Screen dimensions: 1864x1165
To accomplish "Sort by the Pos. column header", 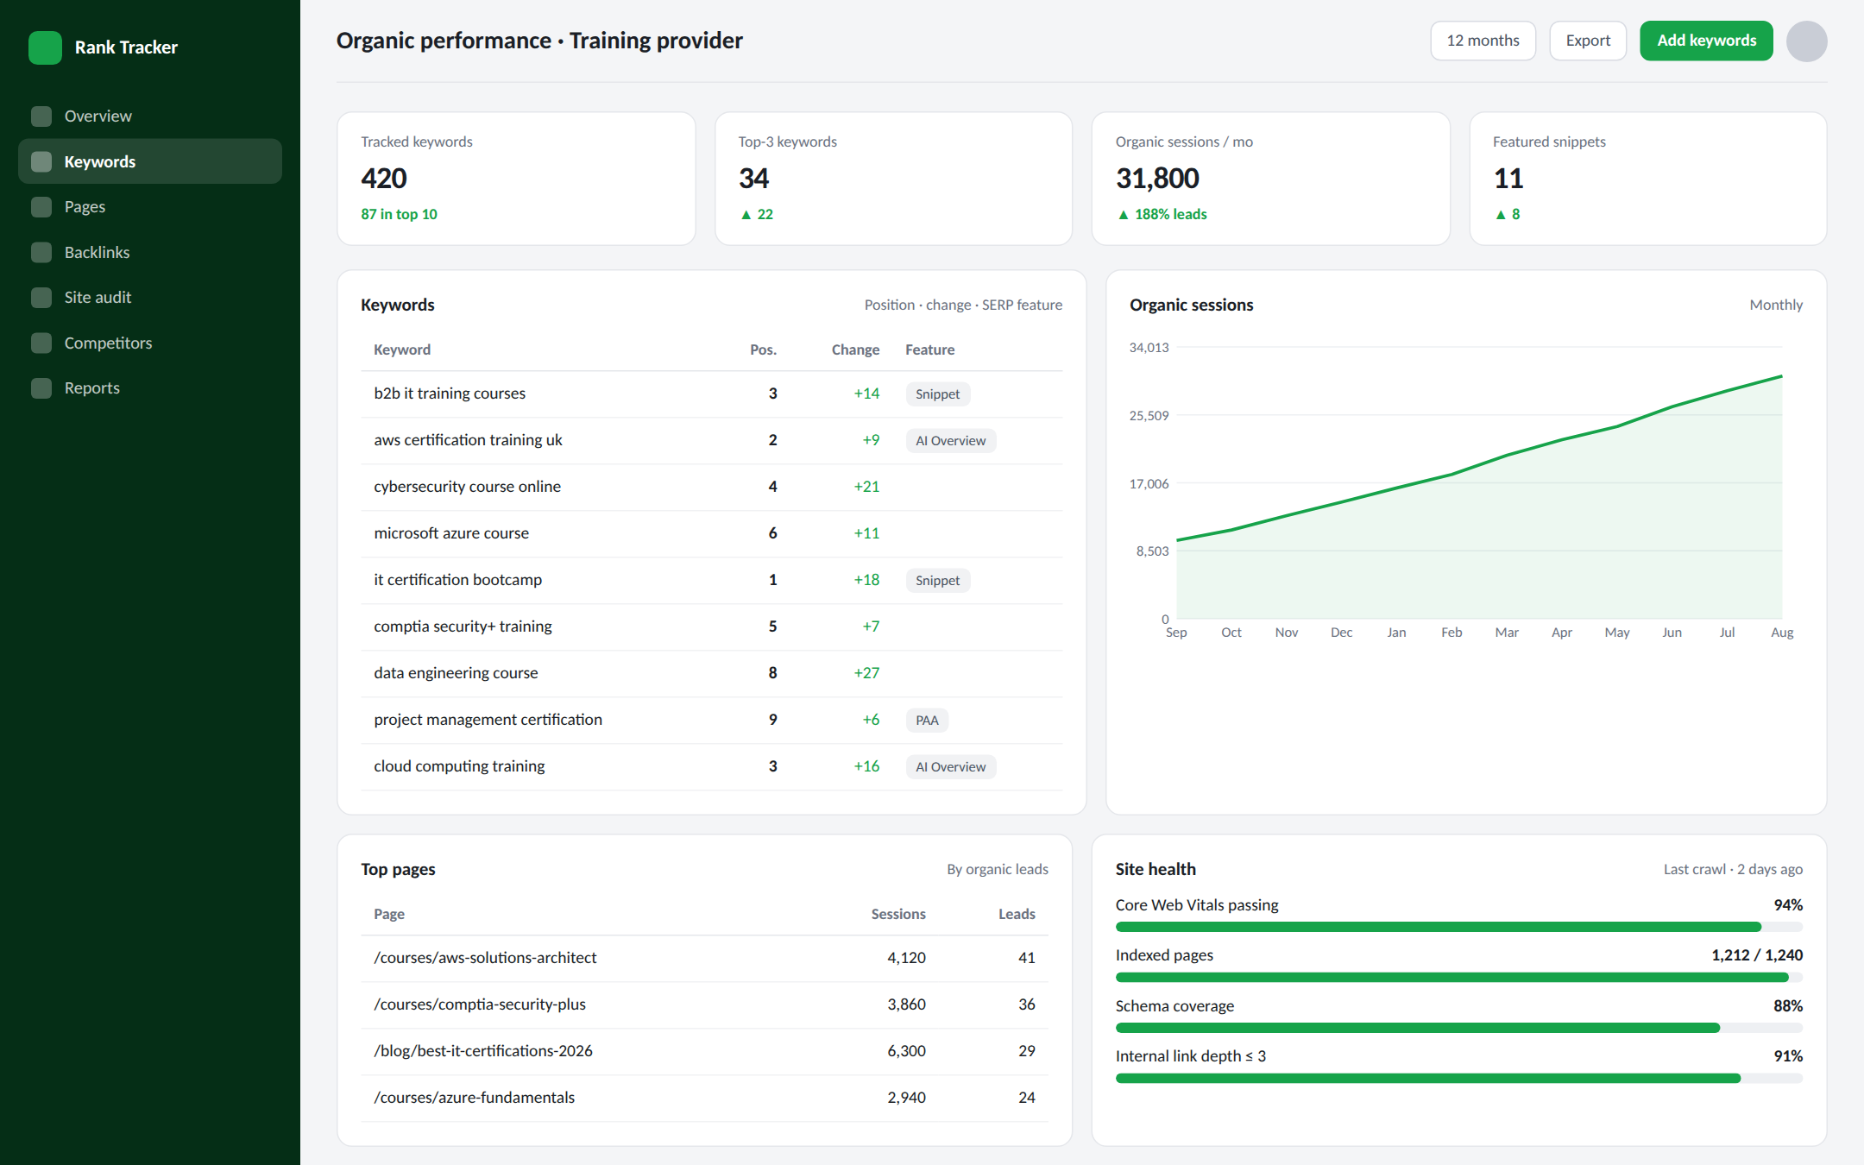I will coord(763,349).
